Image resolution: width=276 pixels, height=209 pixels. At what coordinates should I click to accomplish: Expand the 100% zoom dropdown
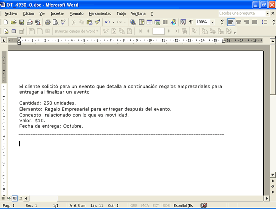(x=212, y=22)
